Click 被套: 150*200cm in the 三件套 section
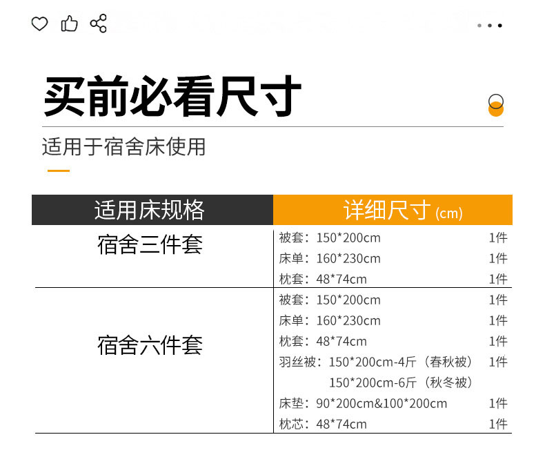 click(330, 238)
